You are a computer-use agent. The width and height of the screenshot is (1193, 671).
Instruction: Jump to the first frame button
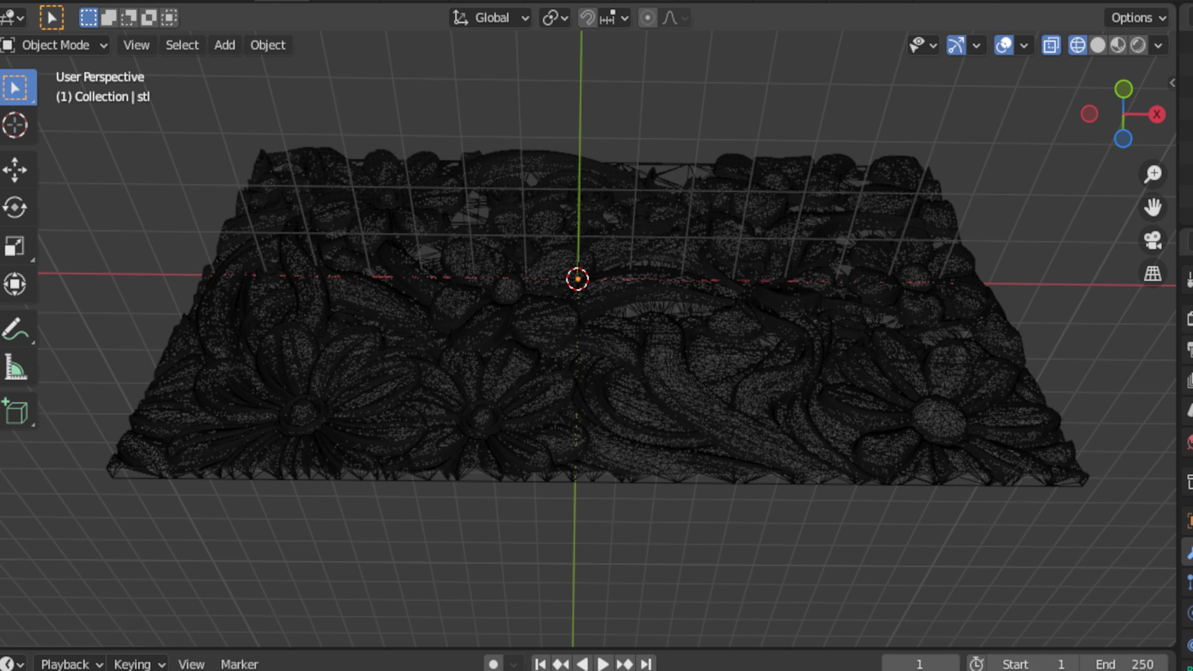tap(540, 664)
